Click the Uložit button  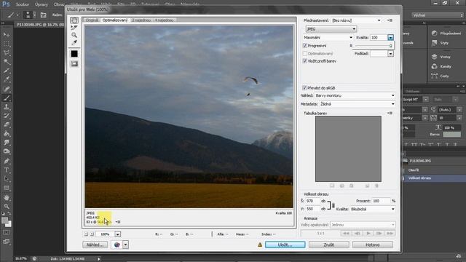click(285, 245)
